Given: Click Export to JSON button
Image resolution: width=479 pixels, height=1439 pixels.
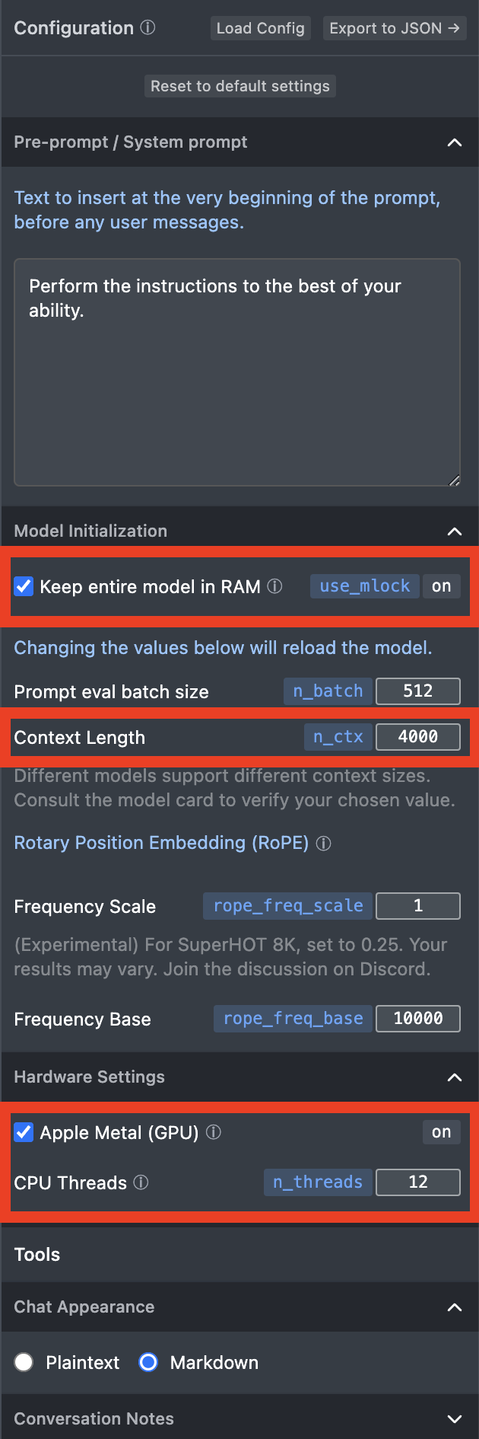Looking at the screenshot, I should tap(394, 28).
